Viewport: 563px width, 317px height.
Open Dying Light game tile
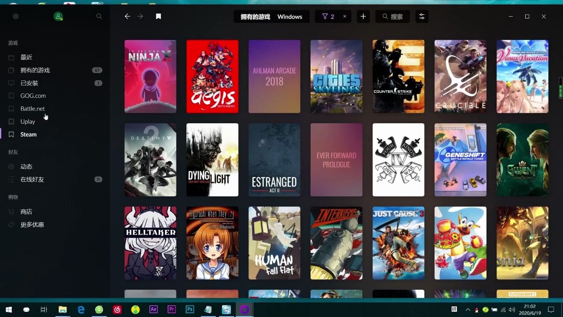point(212,160)
